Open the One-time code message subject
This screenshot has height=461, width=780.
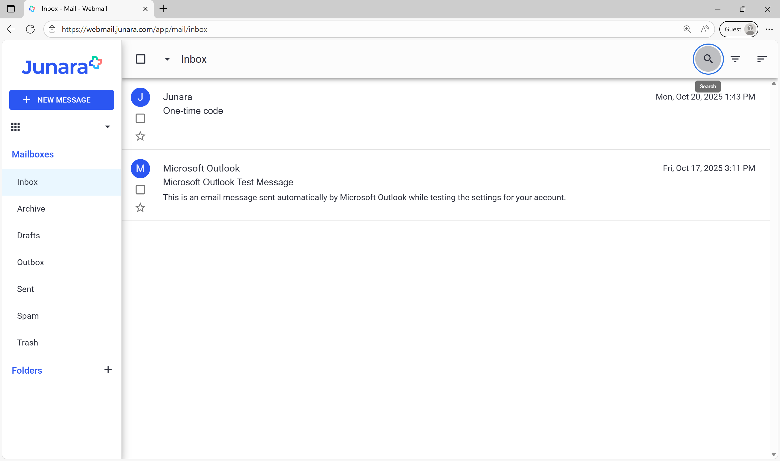point(193,111)
